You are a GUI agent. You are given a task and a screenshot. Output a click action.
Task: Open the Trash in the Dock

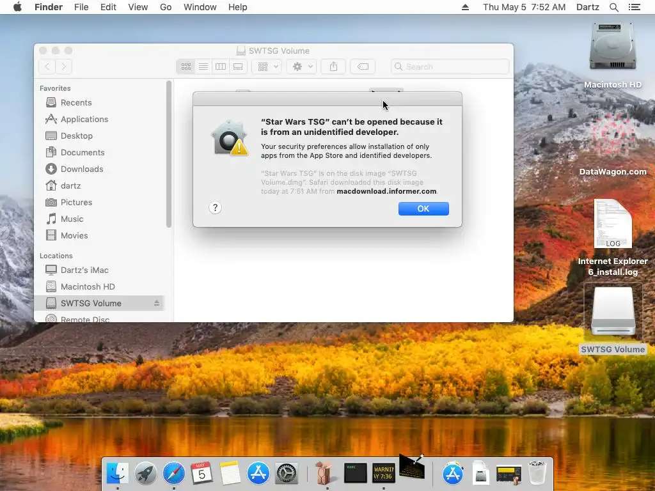(537, 472)
